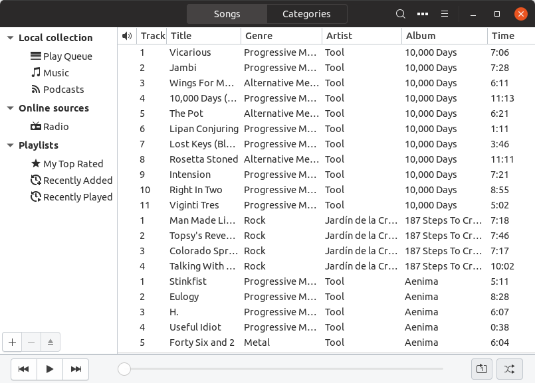The height and width of the screenshot is (383, 535).
Task: Collapse the Playlists section
Action: tap(10, 145)
